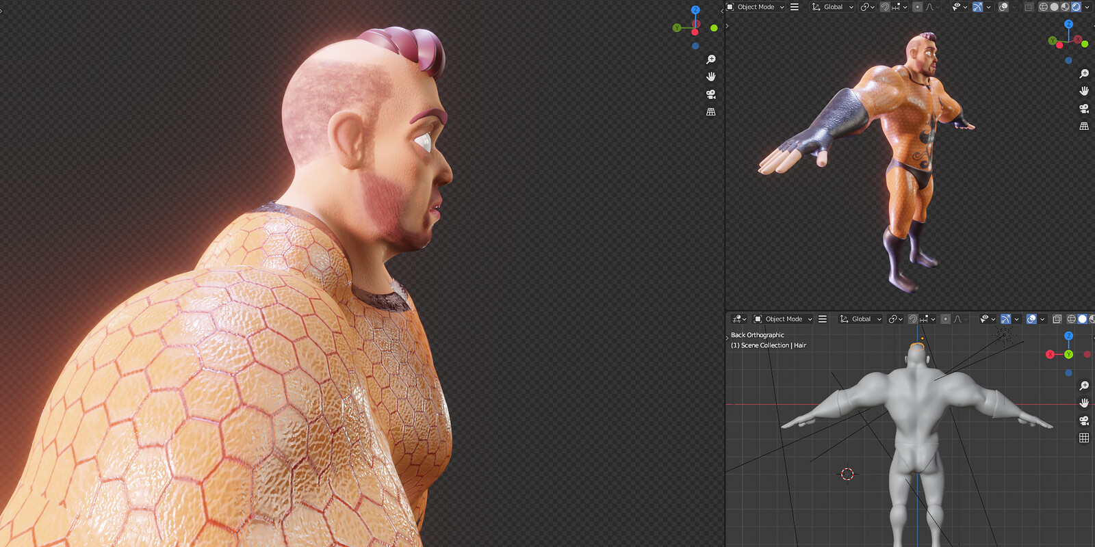The height and width of the screenshot is (547, 1095).
Task: Toggle show gizmo button in bottom-right header
Action: coord(1005,319)
